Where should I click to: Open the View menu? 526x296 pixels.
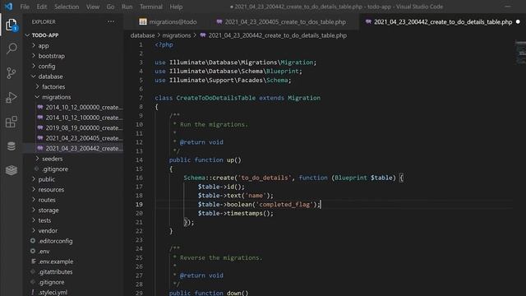(x=93, y=7)
